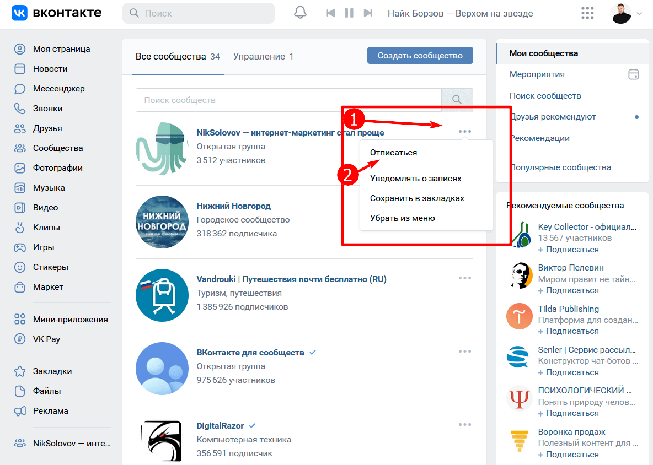The width and height of the screenshot is (653, 465).
Task: Open the VK services grid icon
Action: 587,13
